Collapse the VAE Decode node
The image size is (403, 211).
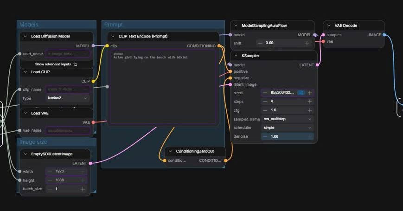pos(328,26)
